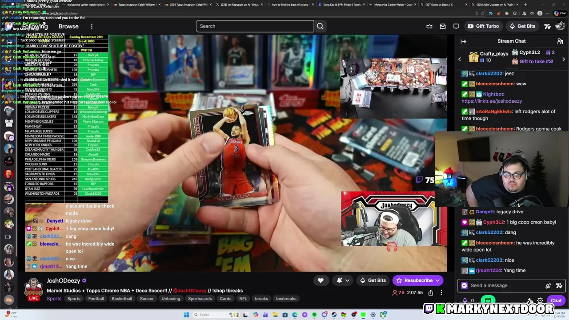Open the chat community users icon
The image size is (569, 320).
pos(560,41)
